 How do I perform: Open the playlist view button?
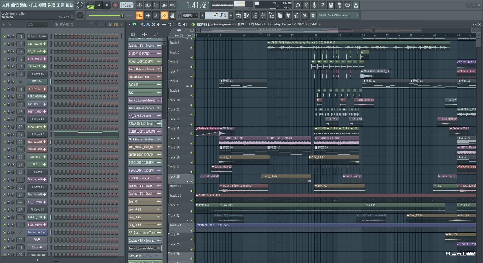(238, 16)
